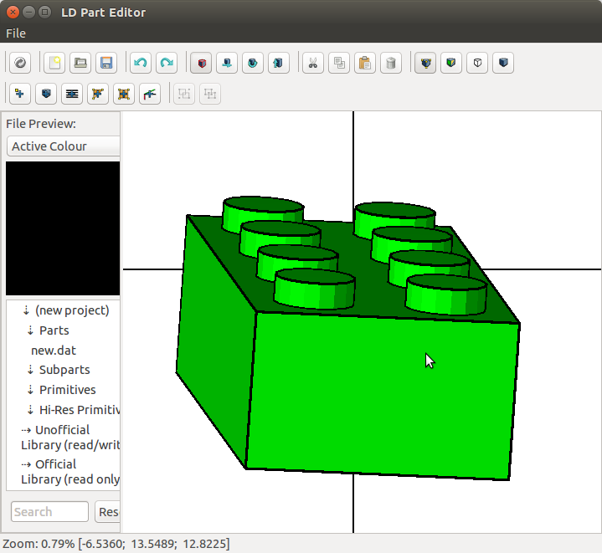Delete selection with the trash can icon
Screen dimensions: 602x553
[x=390, y=63]
